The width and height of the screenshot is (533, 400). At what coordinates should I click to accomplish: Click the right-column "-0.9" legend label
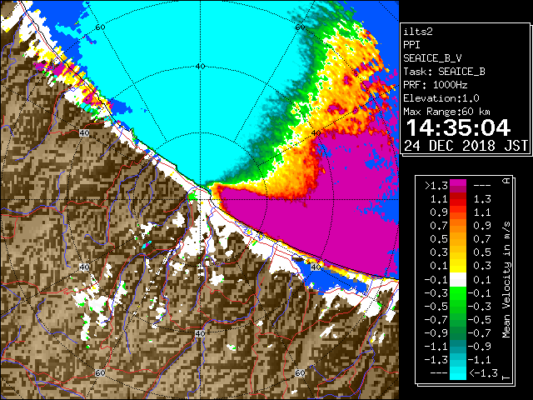click(x=480, y=347)
